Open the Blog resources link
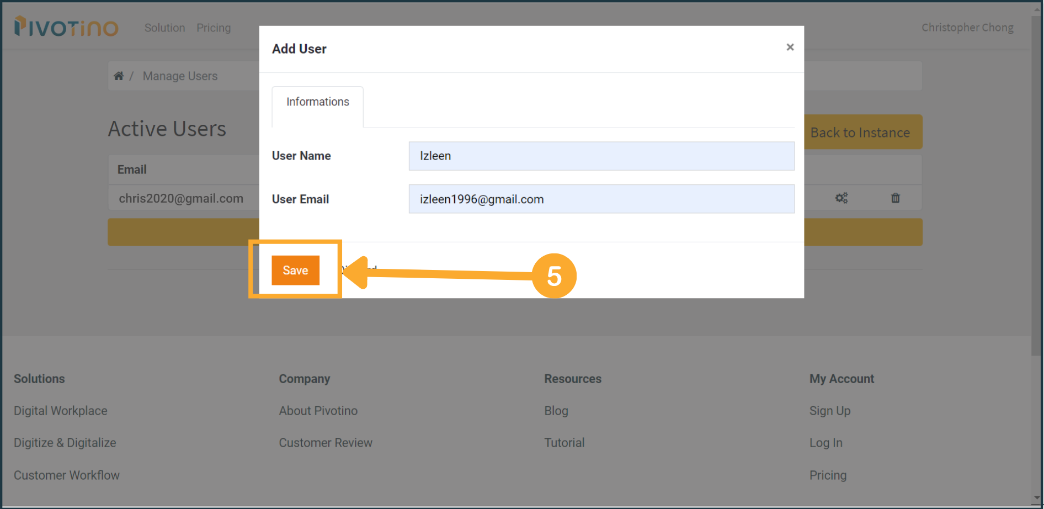1044x509 pixels. tap(556, 411)
